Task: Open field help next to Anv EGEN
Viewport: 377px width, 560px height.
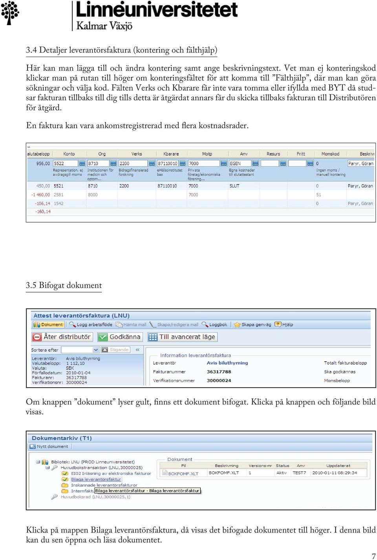Action: click(x=256, y=163)
